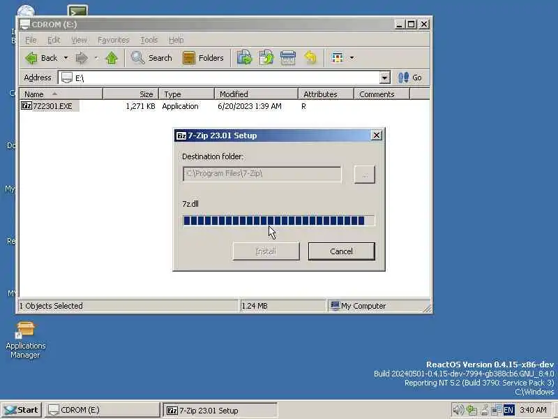Sort by the Attributes column header
Viewport: 558px width, 419px height.
[x=326, y=94]
